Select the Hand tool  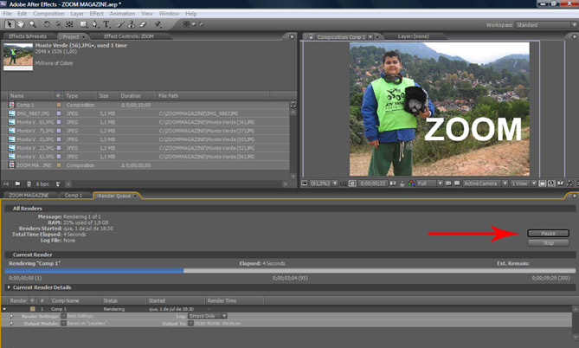point(20,25)
